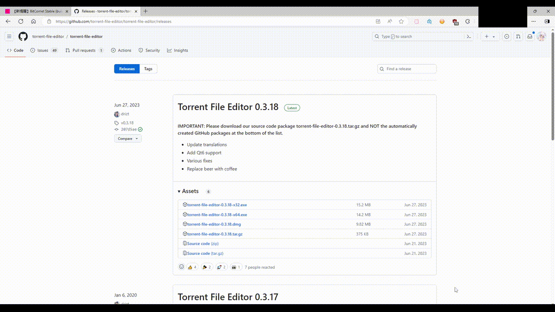The height and width of the screenshot is (312, 555).
Task: Click the browser back arrow
Action: (x=8, y=21)
